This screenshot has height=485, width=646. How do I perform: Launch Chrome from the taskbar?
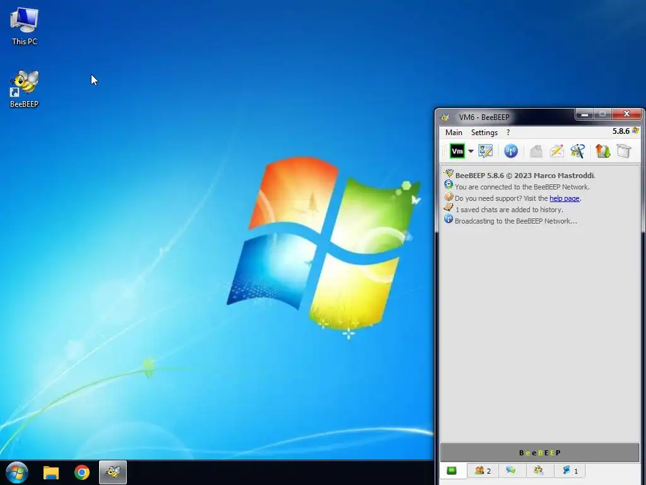(x=82, y=472)
